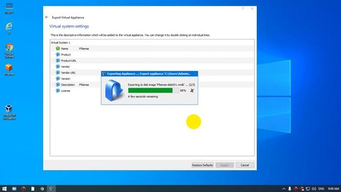This screenshot has height=192, width=341.
Task: Select the Version row icon
Action: (58, 78)
